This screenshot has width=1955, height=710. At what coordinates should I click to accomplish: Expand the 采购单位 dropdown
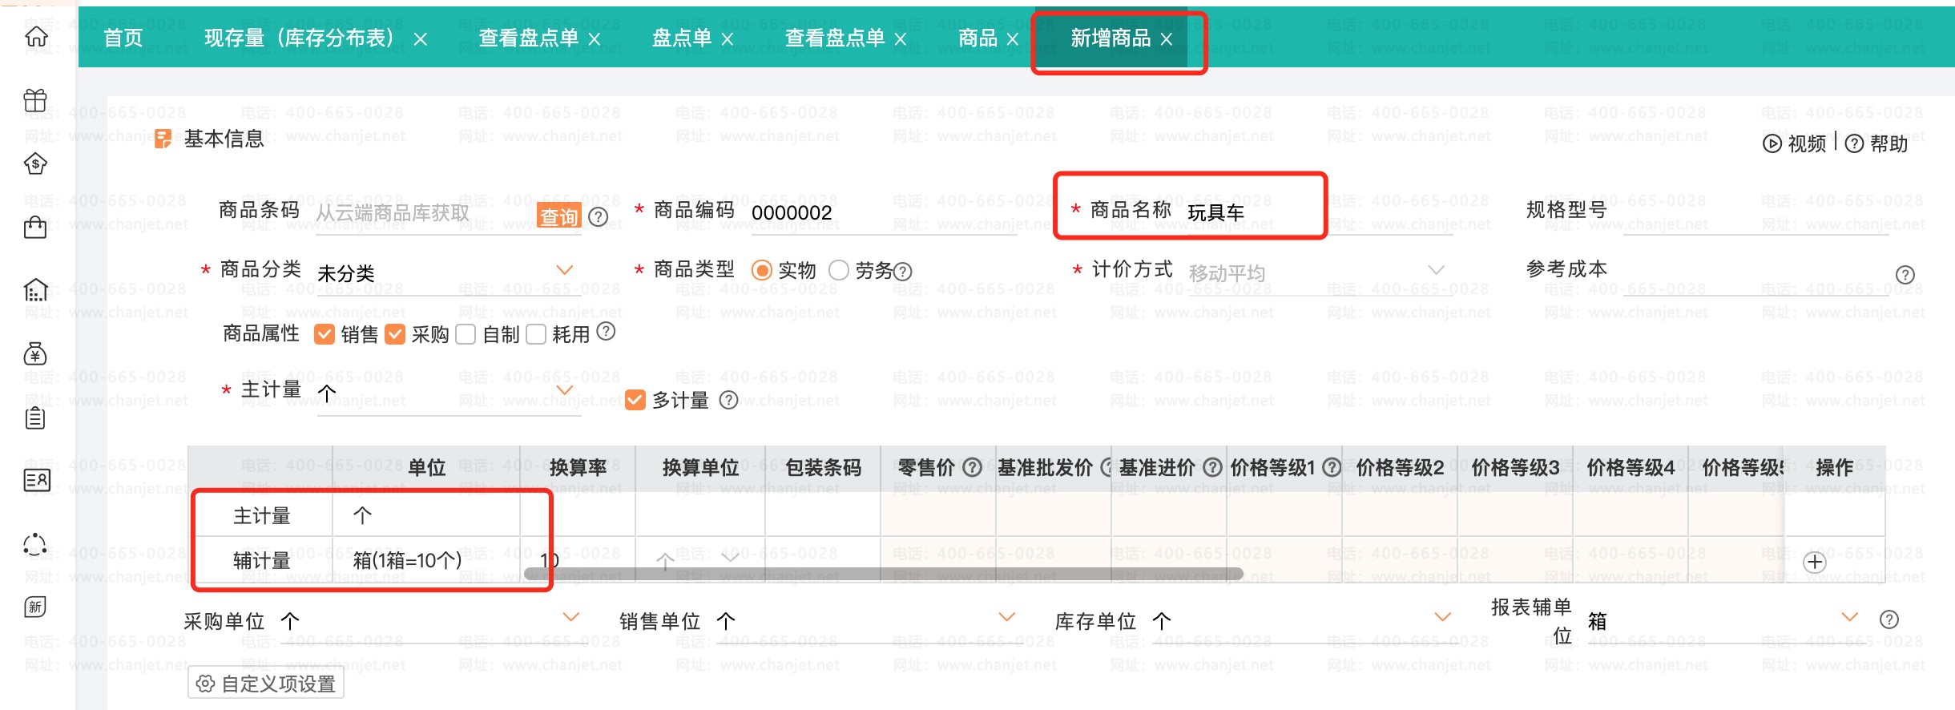[571, 617]
